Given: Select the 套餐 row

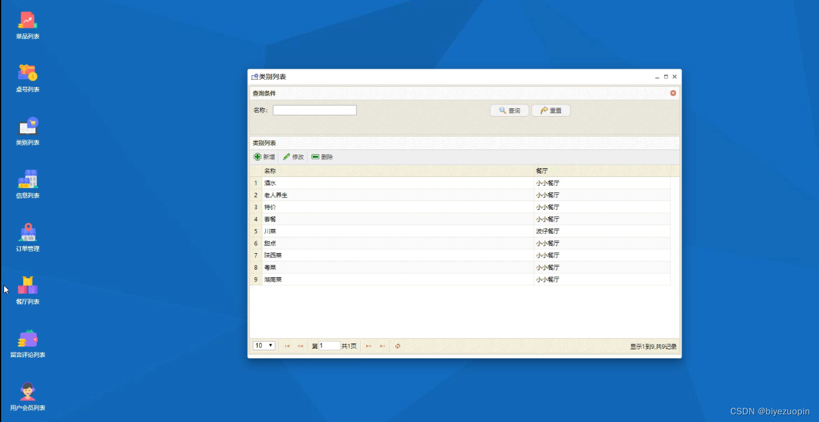Looking at the screenshot, I should (x=460, y=219).
